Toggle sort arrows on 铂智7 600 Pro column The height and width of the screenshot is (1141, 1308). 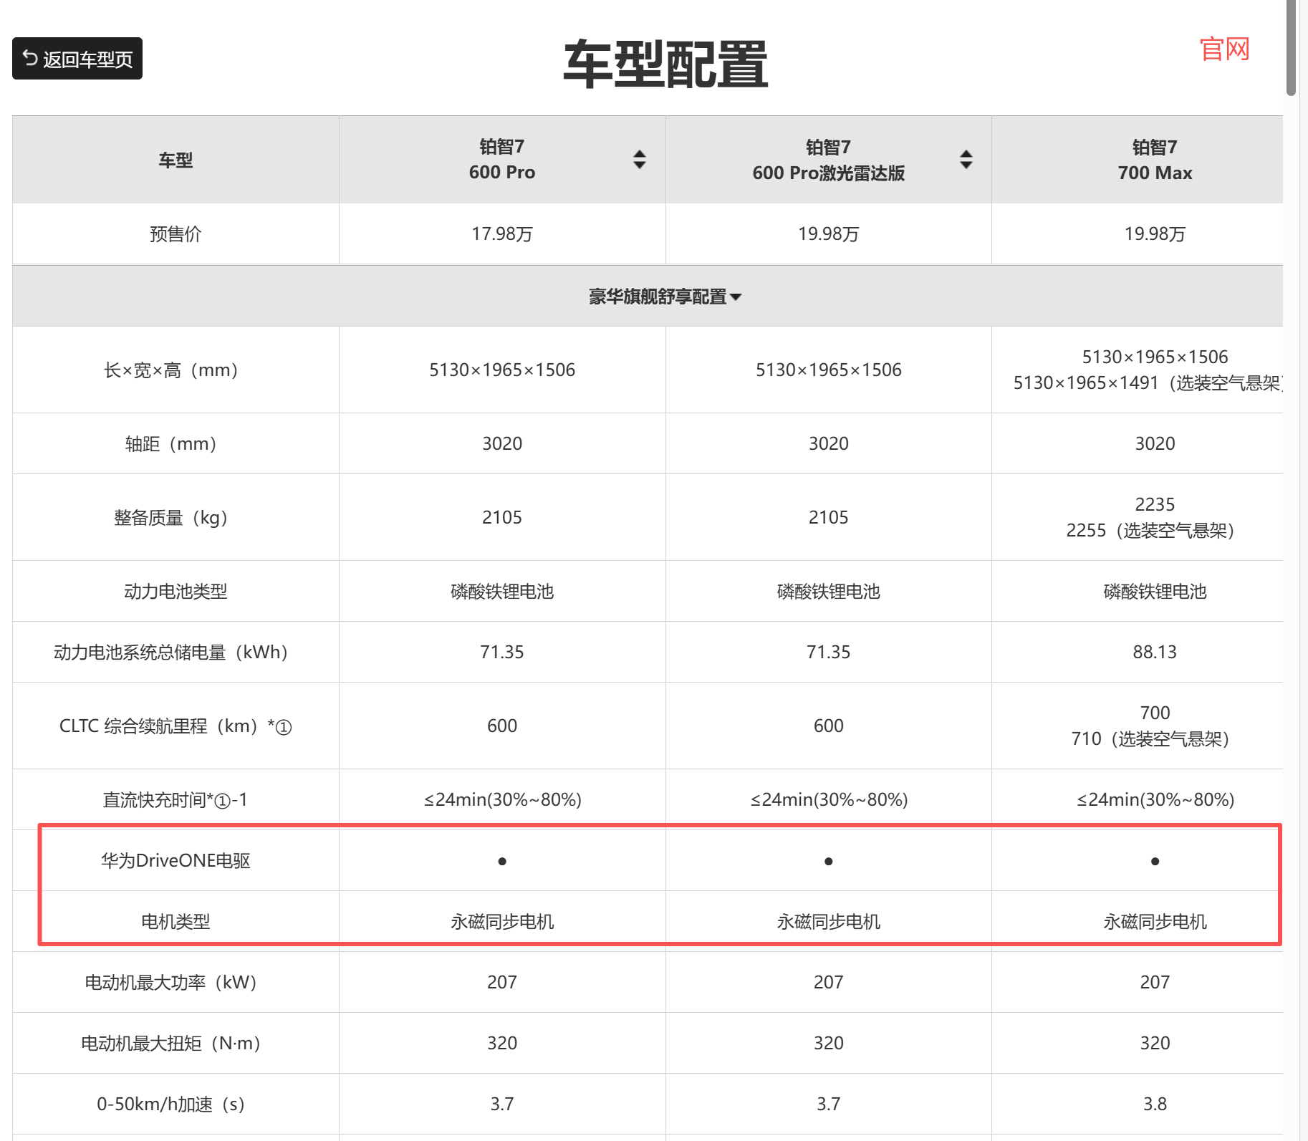pyautogui.click(x=640, y=159)
